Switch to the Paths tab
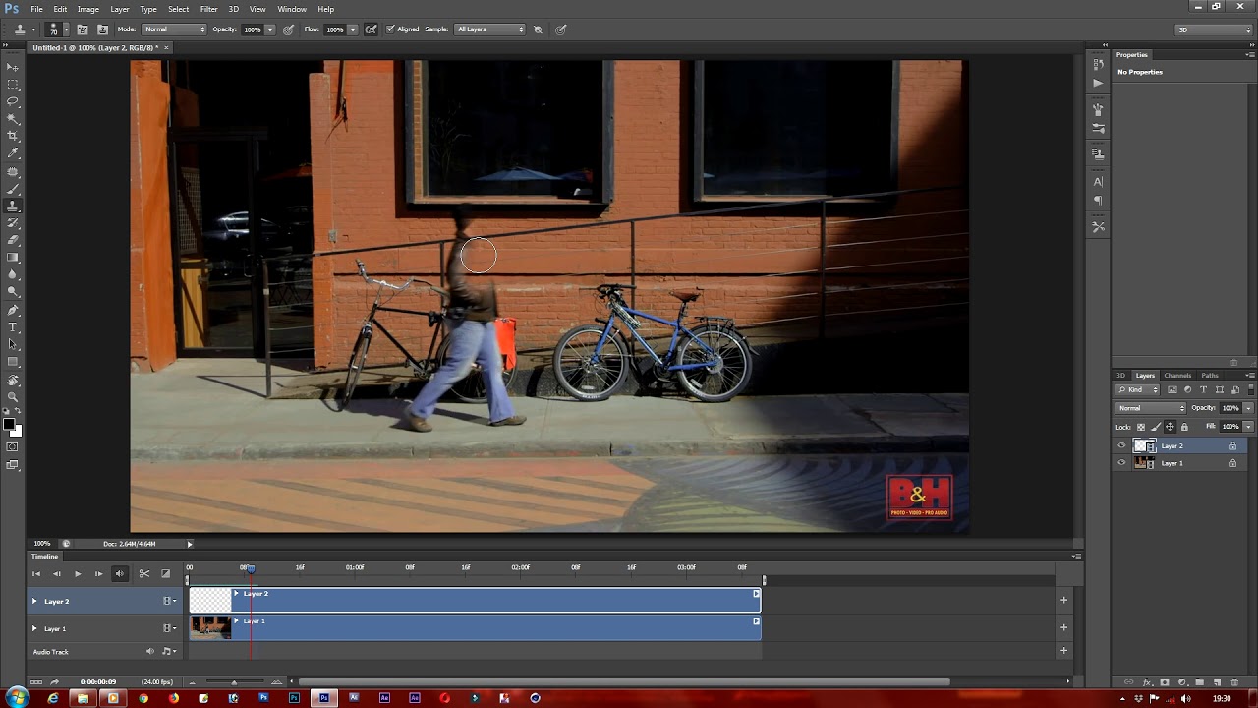Image resolution: width=1258 pixels, height=708 pixels. [x=1209, y=375]
